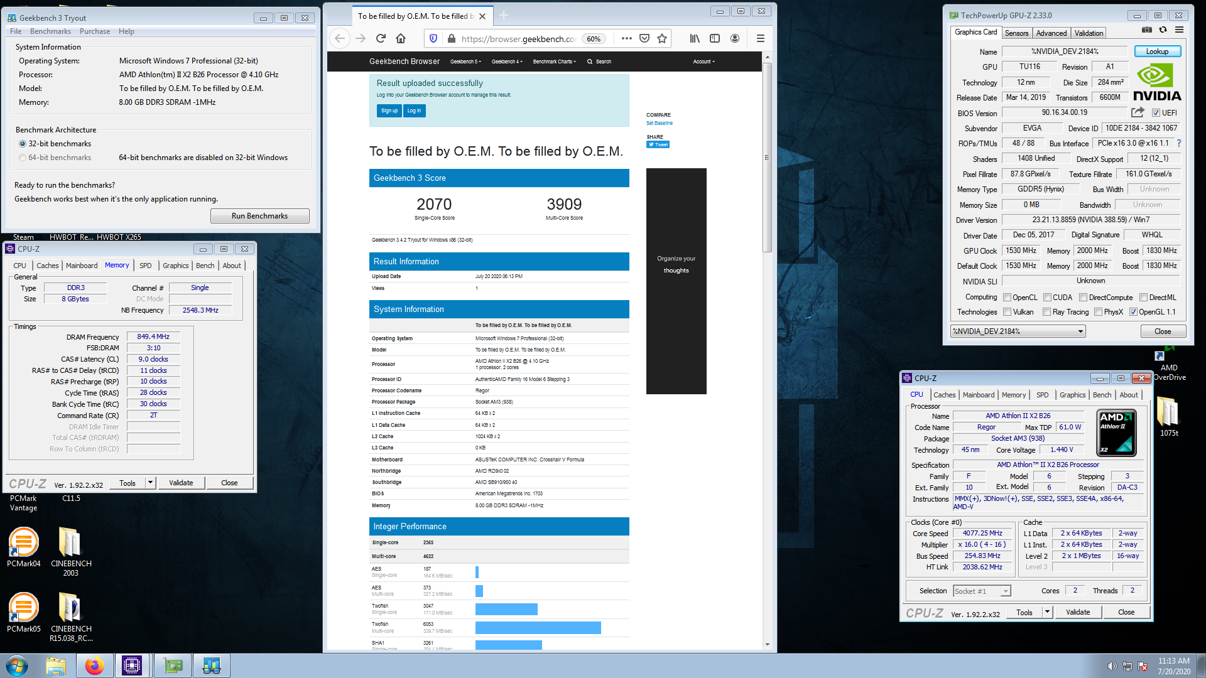Select 64-bit benchmarks radio button
This screenshot has width=1206, height=678.
(23, 158)
